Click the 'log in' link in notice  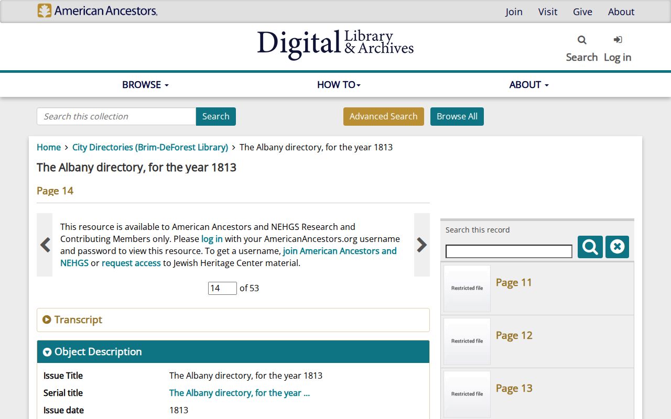tap(212, 239)
